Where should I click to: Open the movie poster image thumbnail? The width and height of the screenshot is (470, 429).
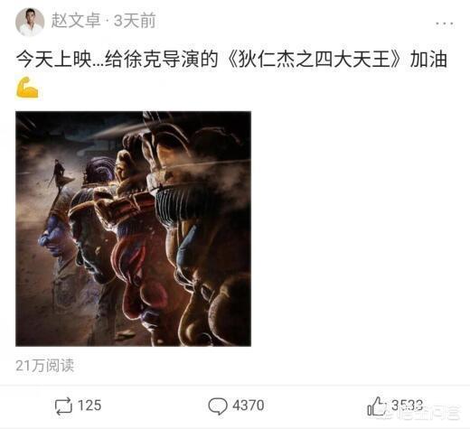pos(133,228)
